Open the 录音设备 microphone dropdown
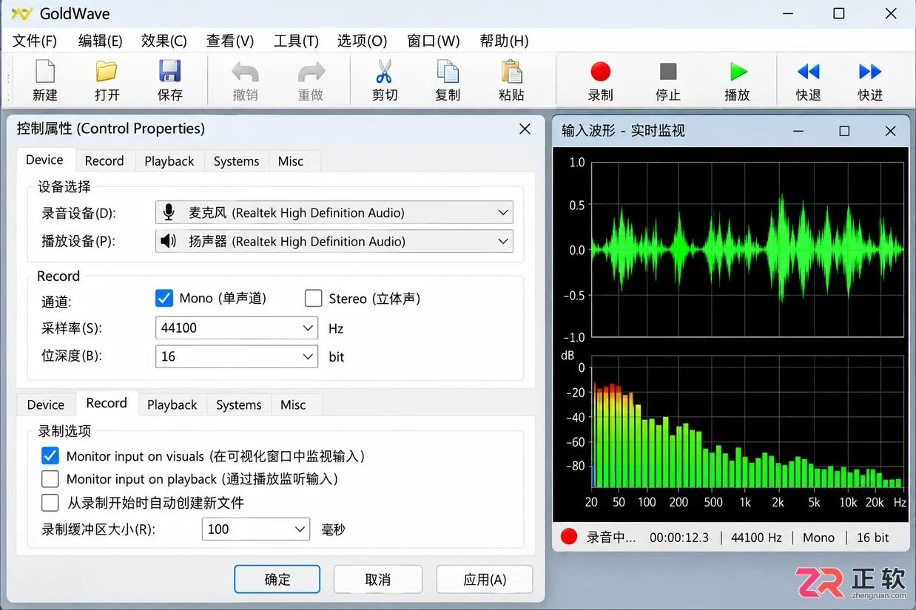Viewport: 916px width, 610px height. (x=334, y=213)
